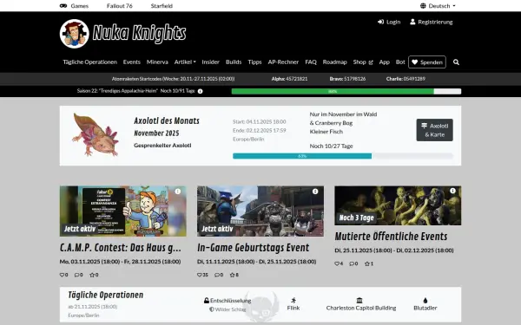Viewport: 521px width, 325px height.
Task: Open comments on In-Game Geburtstags Event
Action: point(216,275)
